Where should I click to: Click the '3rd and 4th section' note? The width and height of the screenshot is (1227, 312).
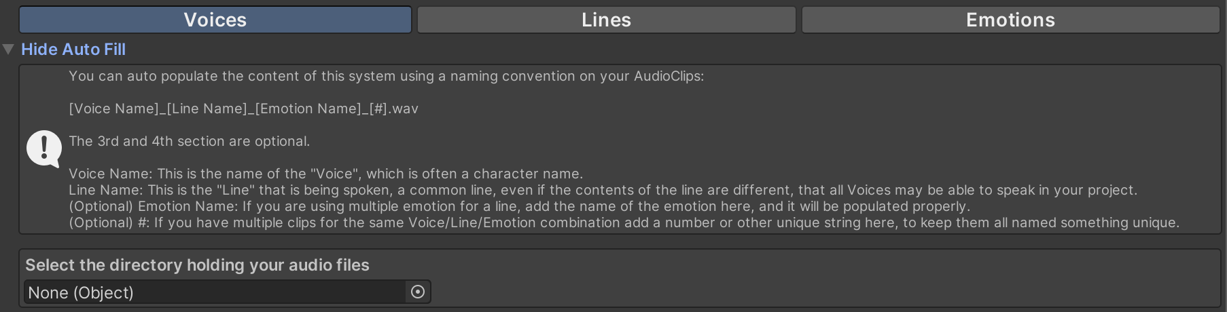coord(189,141)
